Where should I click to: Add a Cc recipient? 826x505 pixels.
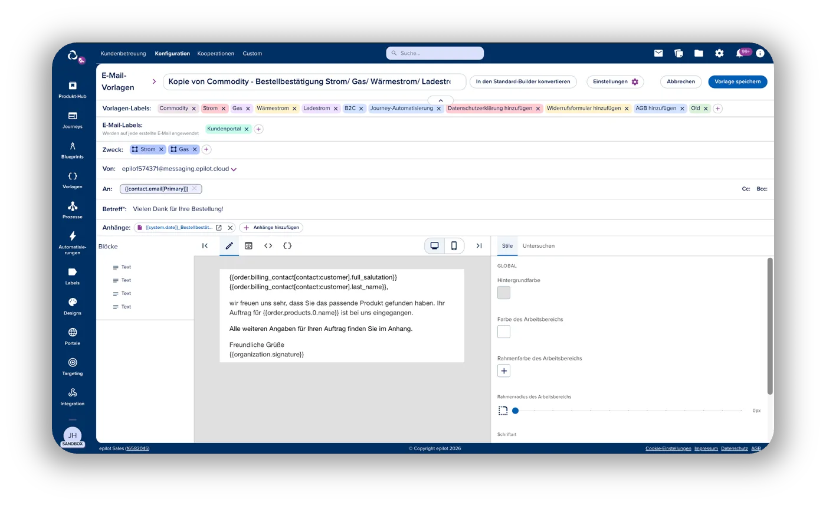pos(746,189)
